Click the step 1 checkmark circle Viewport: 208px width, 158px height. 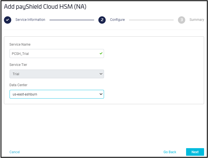point(8,20)
